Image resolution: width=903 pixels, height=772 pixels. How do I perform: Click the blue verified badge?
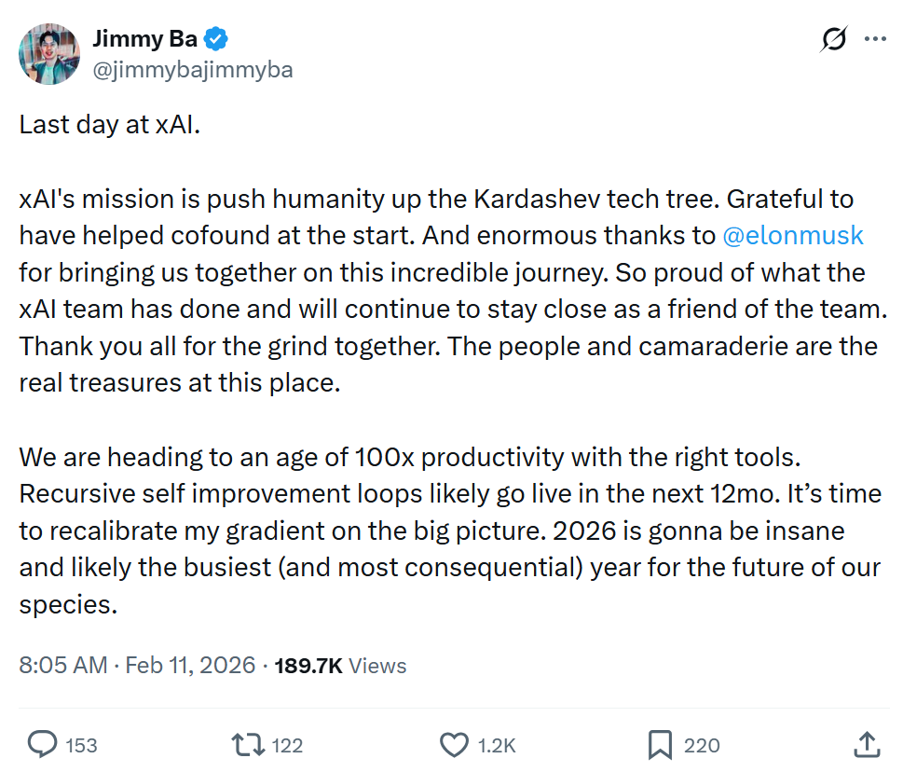[217, 39]
